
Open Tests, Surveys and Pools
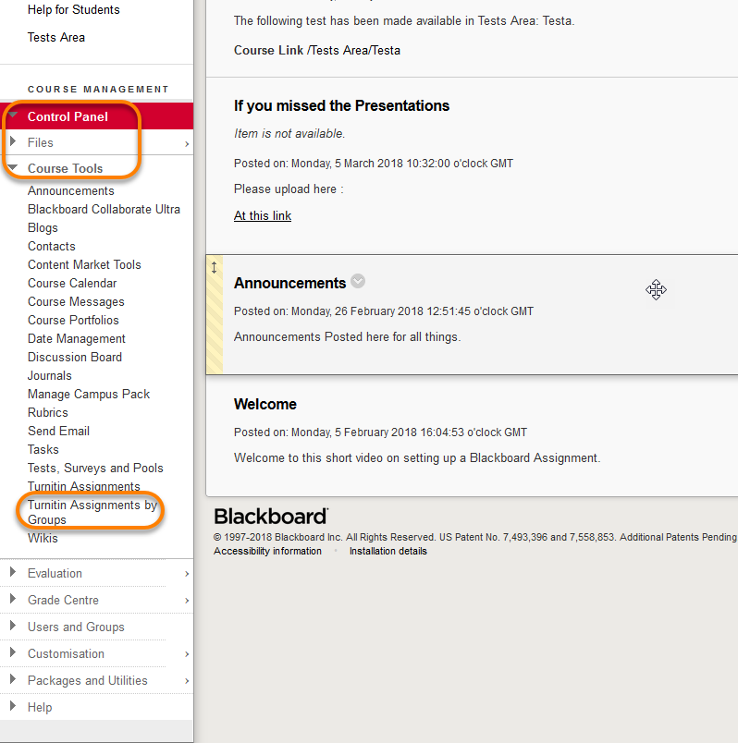pos(95,469)
